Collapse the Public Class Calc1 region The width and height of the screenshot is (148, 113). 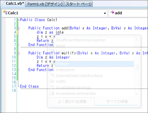(18, 20)
